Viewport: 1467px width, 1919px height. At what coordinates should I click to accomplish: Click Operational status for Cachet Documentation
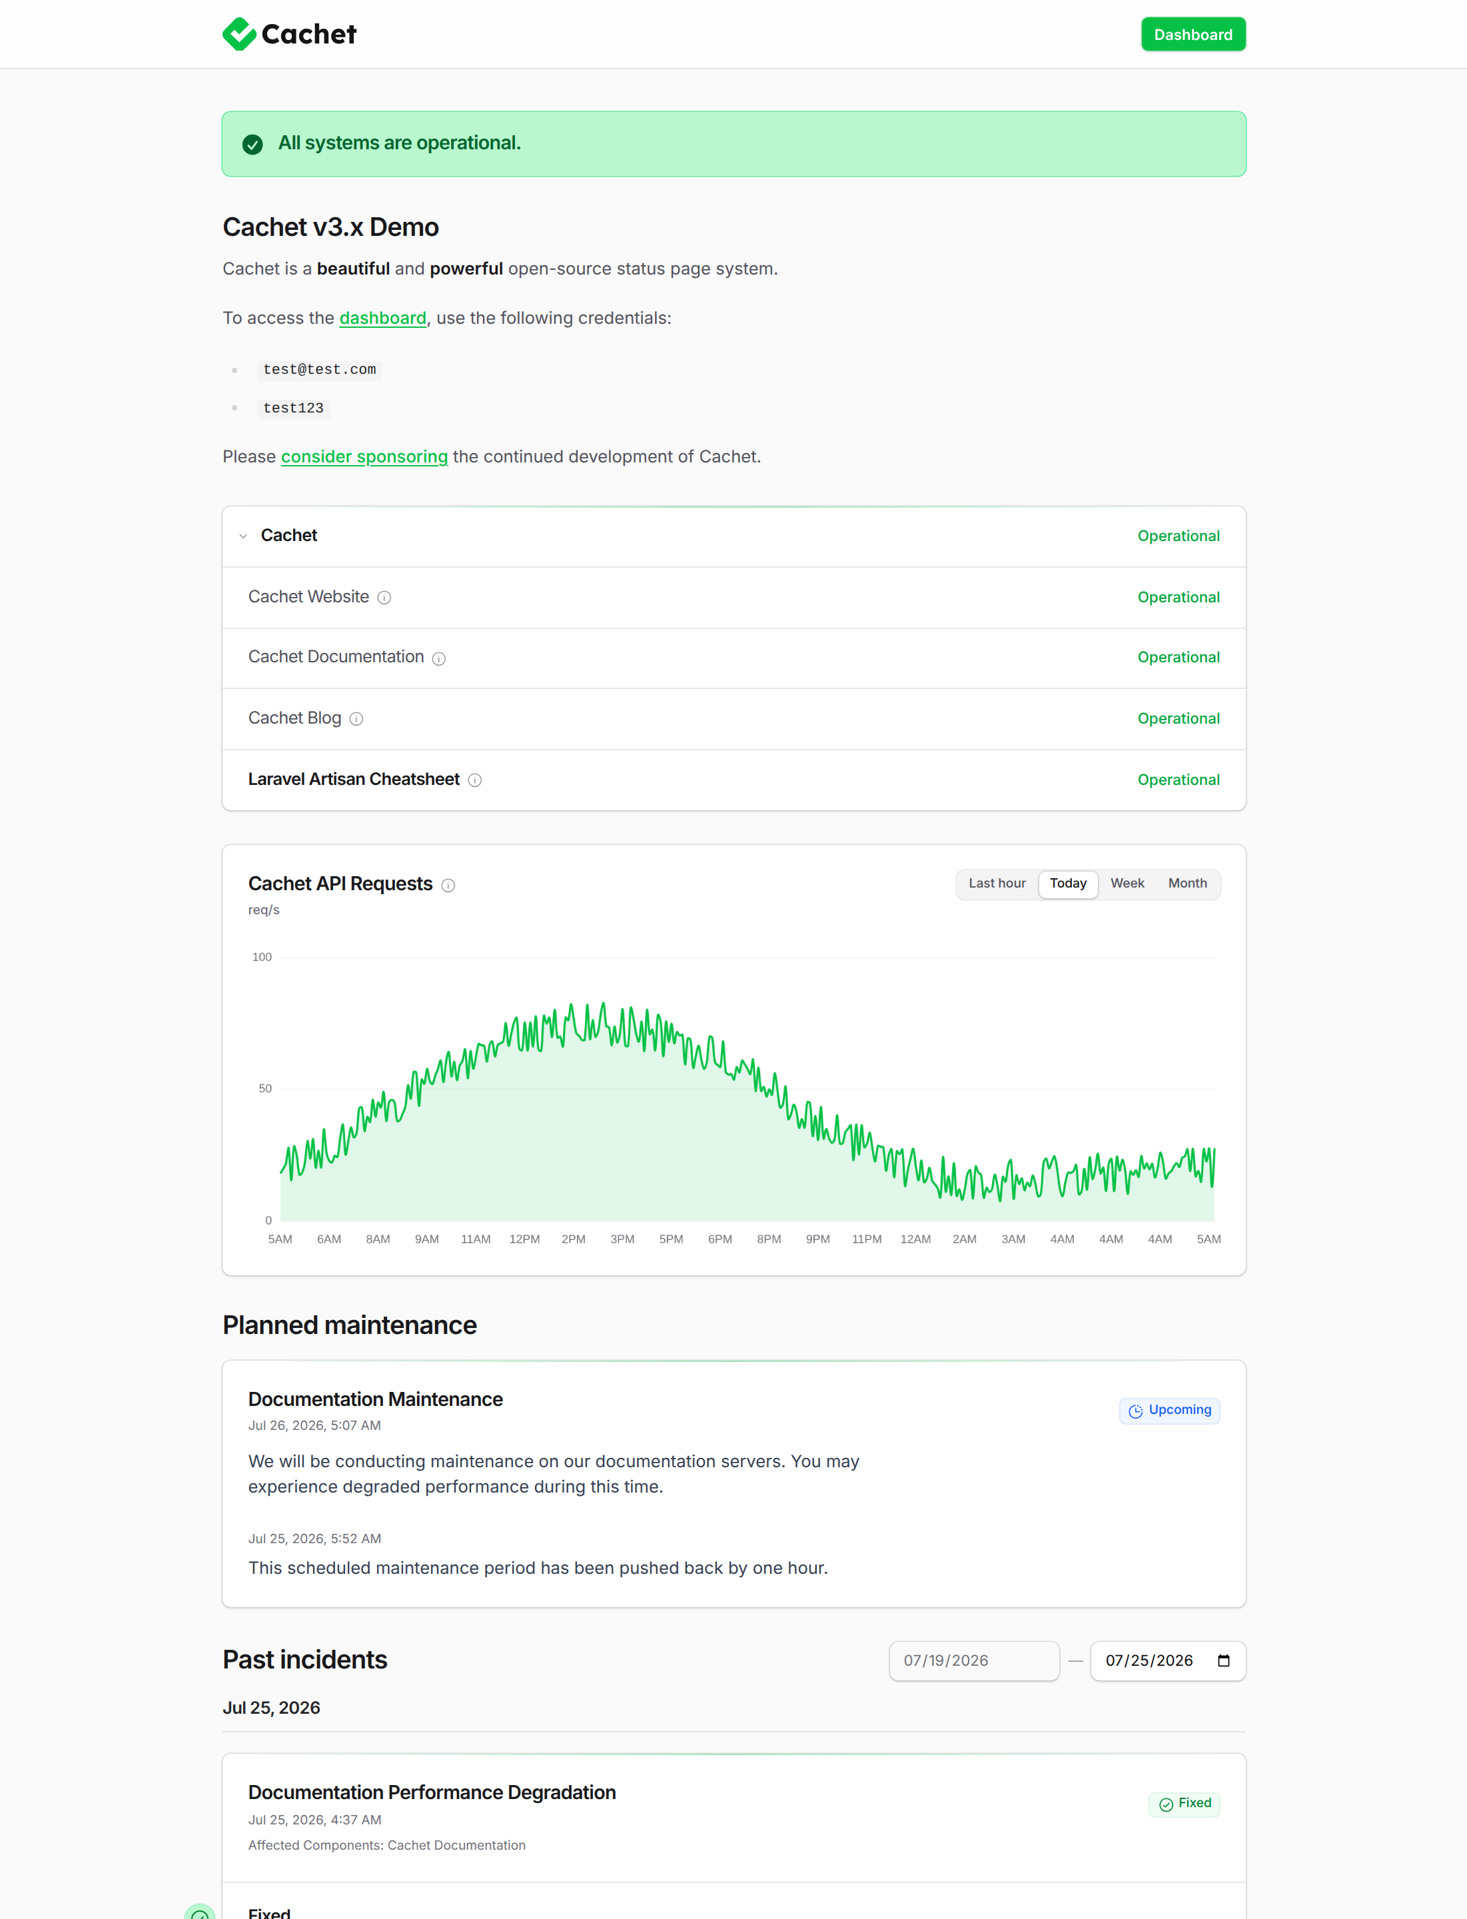(x=1178, y=658)
